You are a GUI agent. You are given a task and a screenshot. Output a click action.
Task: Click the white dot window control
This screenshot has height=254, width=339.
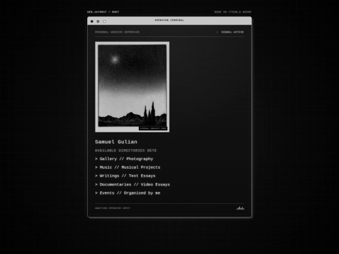104,21
